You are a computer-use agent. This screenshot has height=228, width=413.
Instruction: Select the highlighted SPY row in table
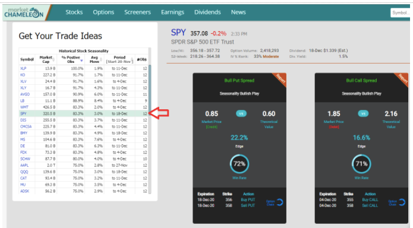(x=84, y=114)
